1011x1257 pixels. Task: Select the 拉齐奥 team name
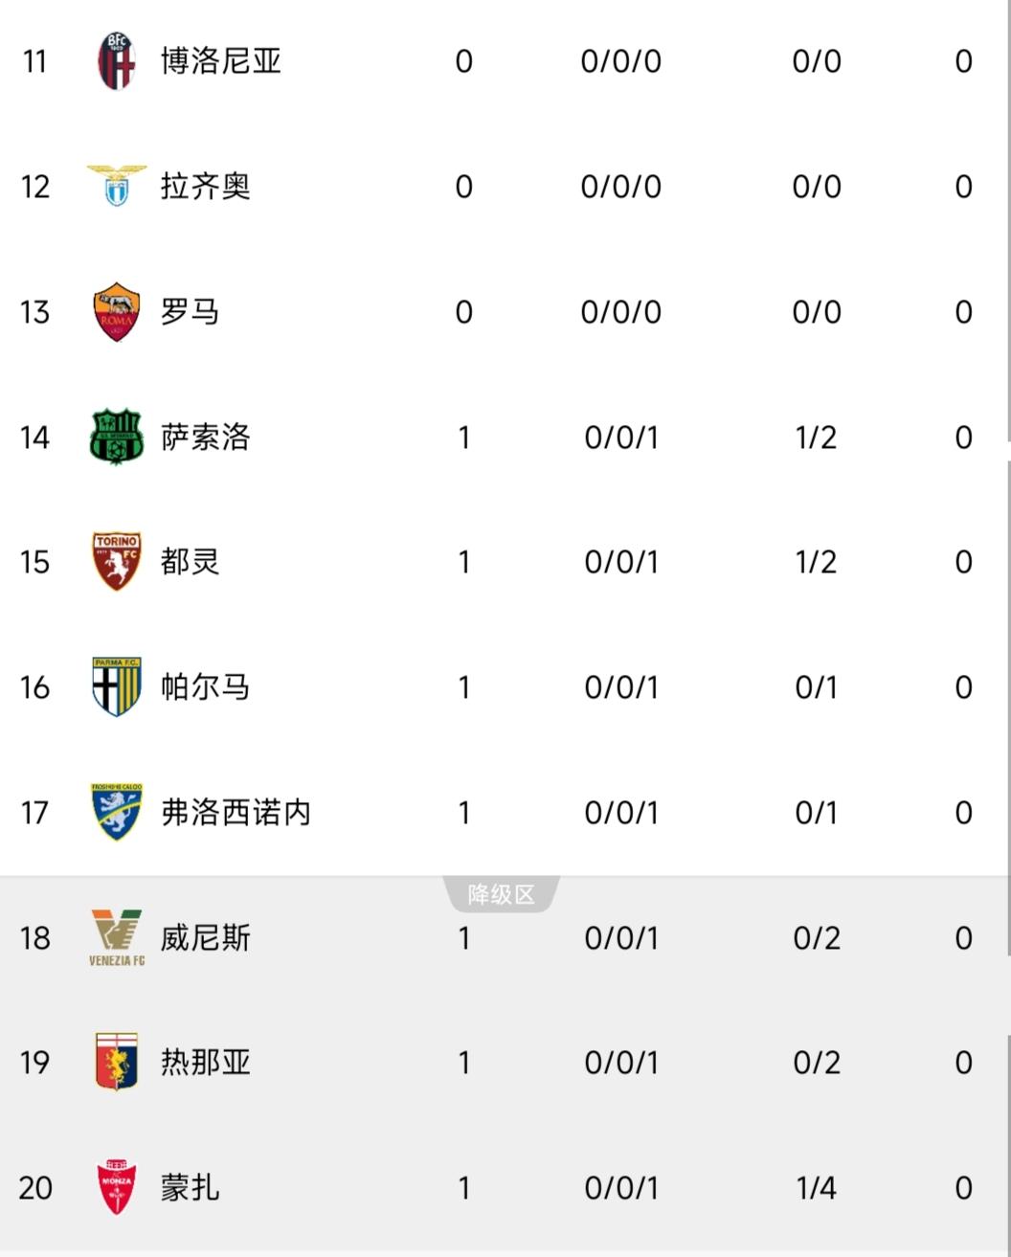(205, 186)
